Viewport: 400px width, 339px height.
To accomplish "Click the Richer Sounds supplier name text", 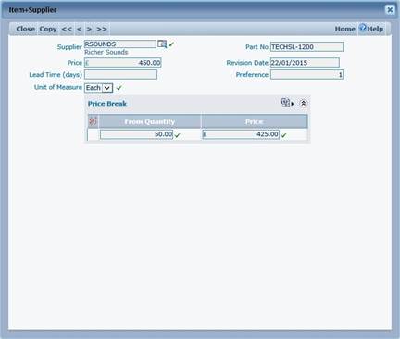I will coord(106,52).
